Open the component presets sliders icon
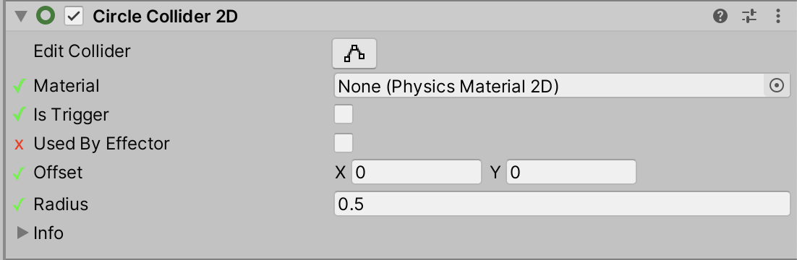This screenshot has width=797, height=260. [x=749, y=16]
